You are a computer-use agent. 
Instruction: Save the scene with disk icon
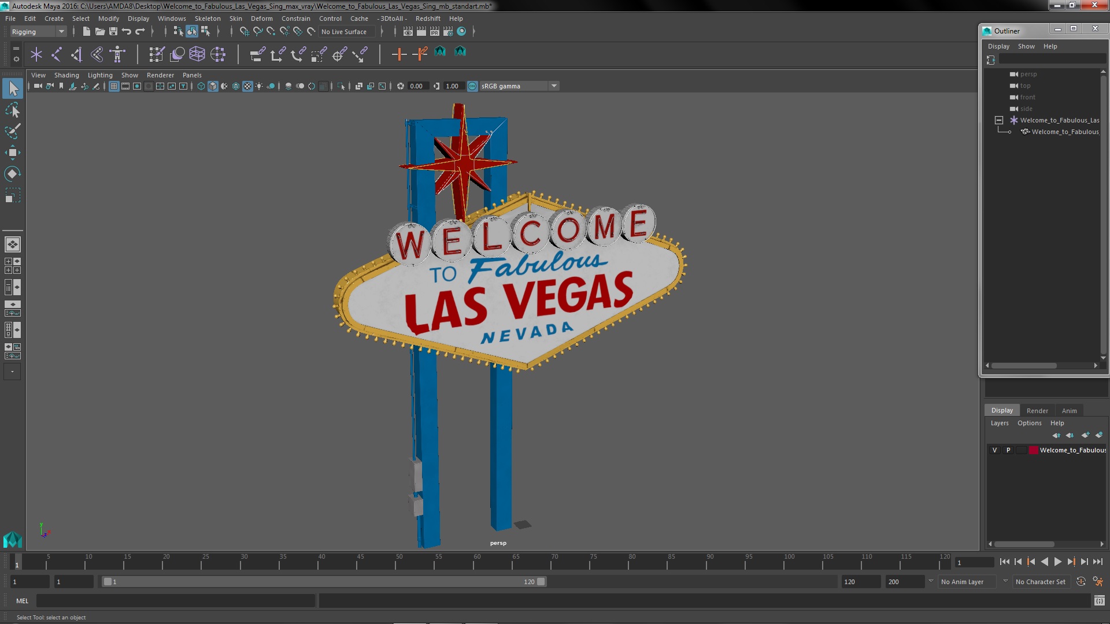tap(113, 32)
